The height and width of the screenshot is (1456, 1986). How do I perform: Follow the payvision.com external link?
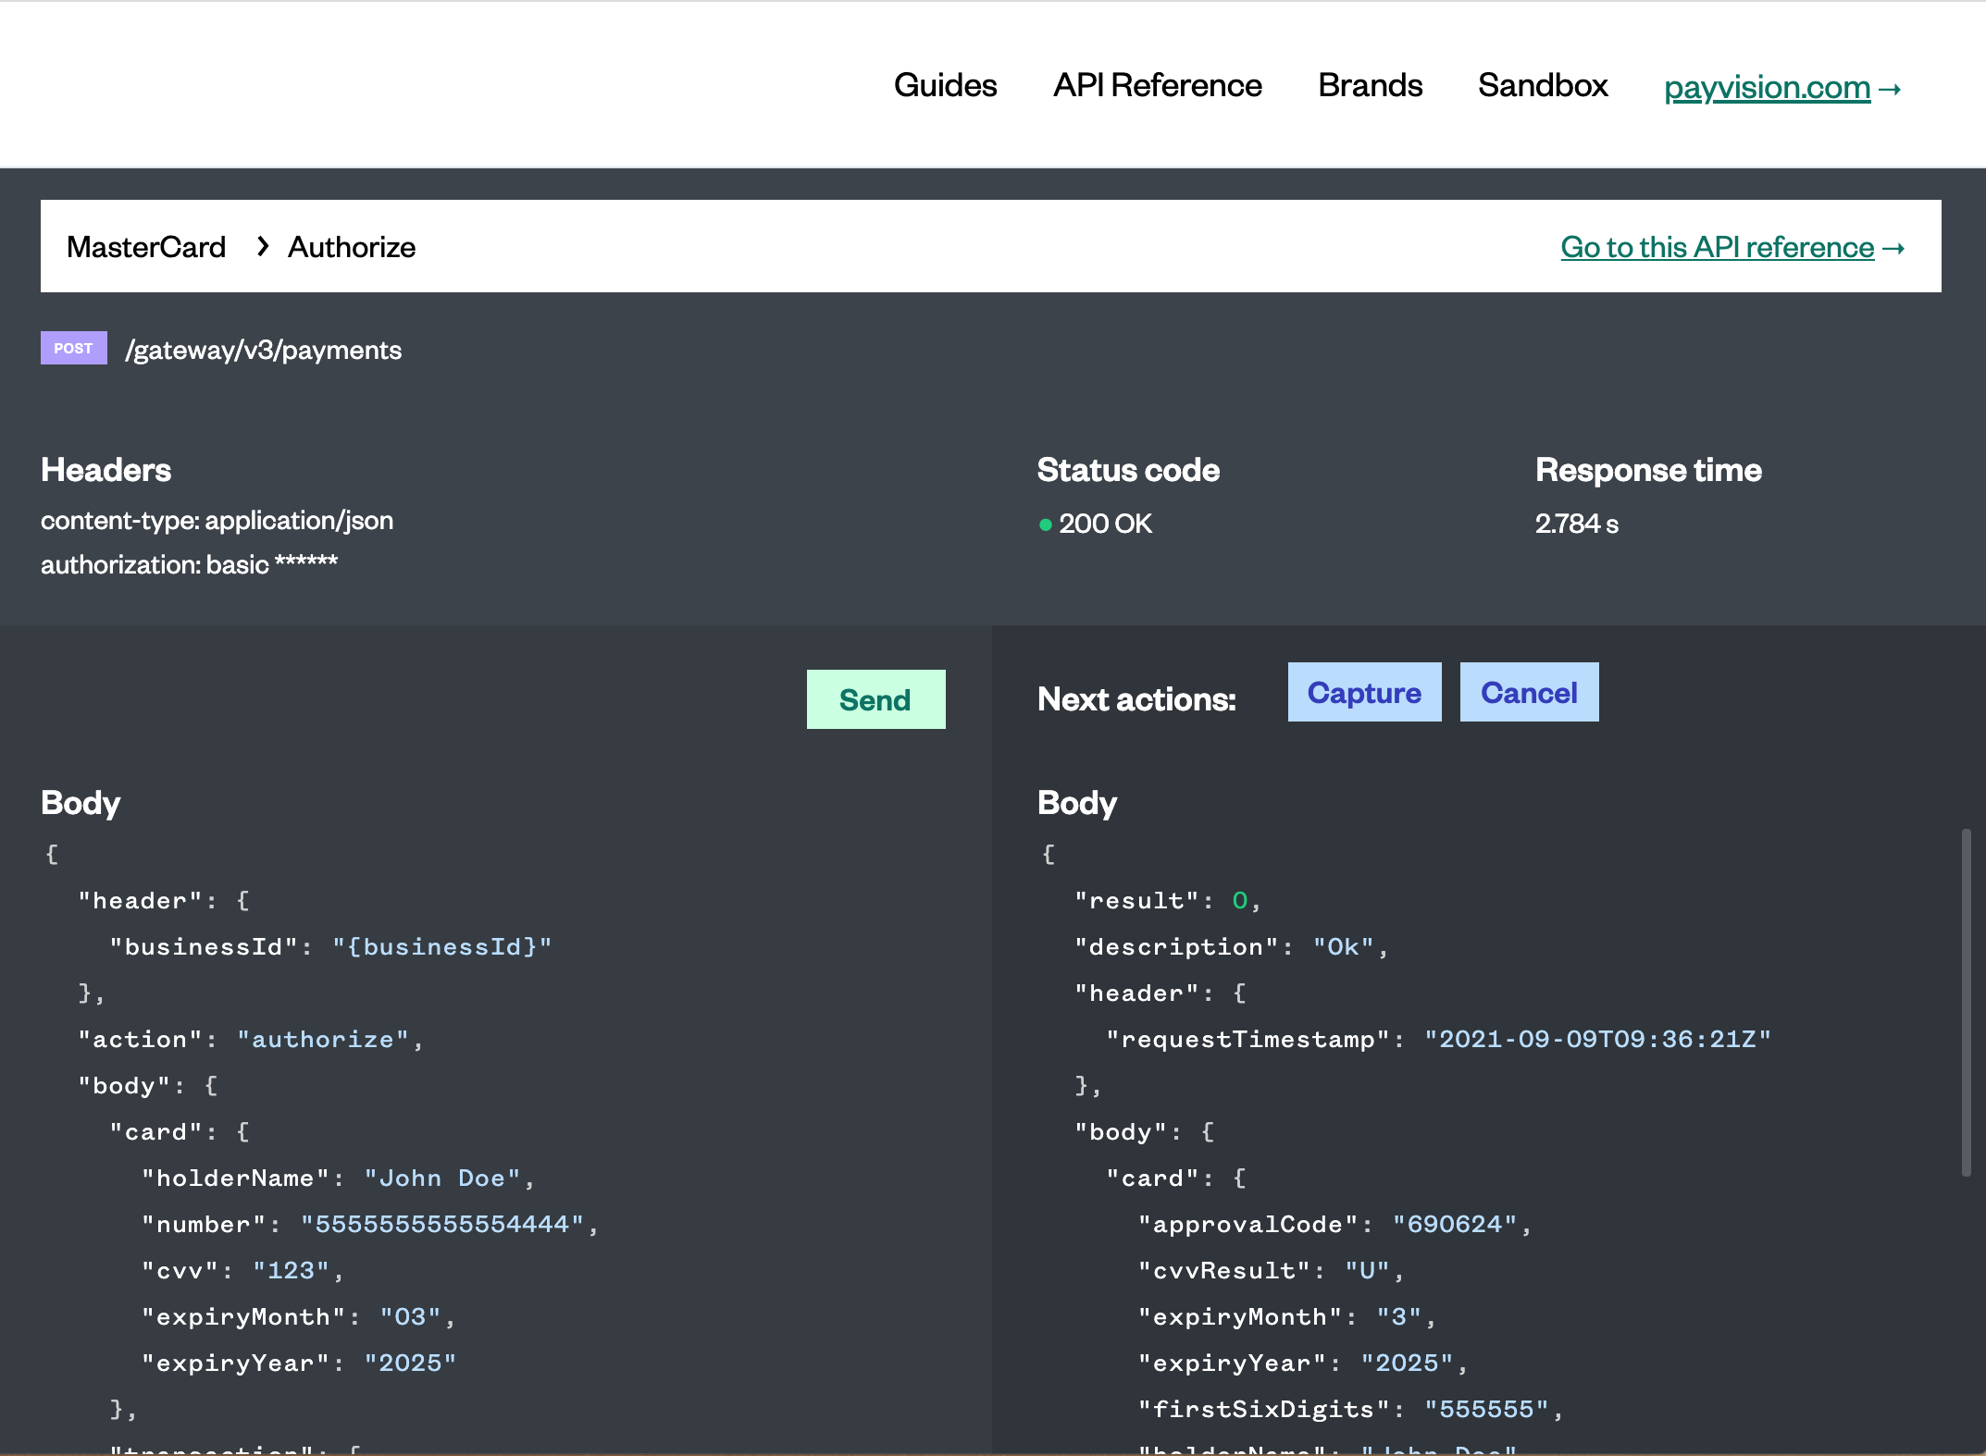coord(1767,88)
